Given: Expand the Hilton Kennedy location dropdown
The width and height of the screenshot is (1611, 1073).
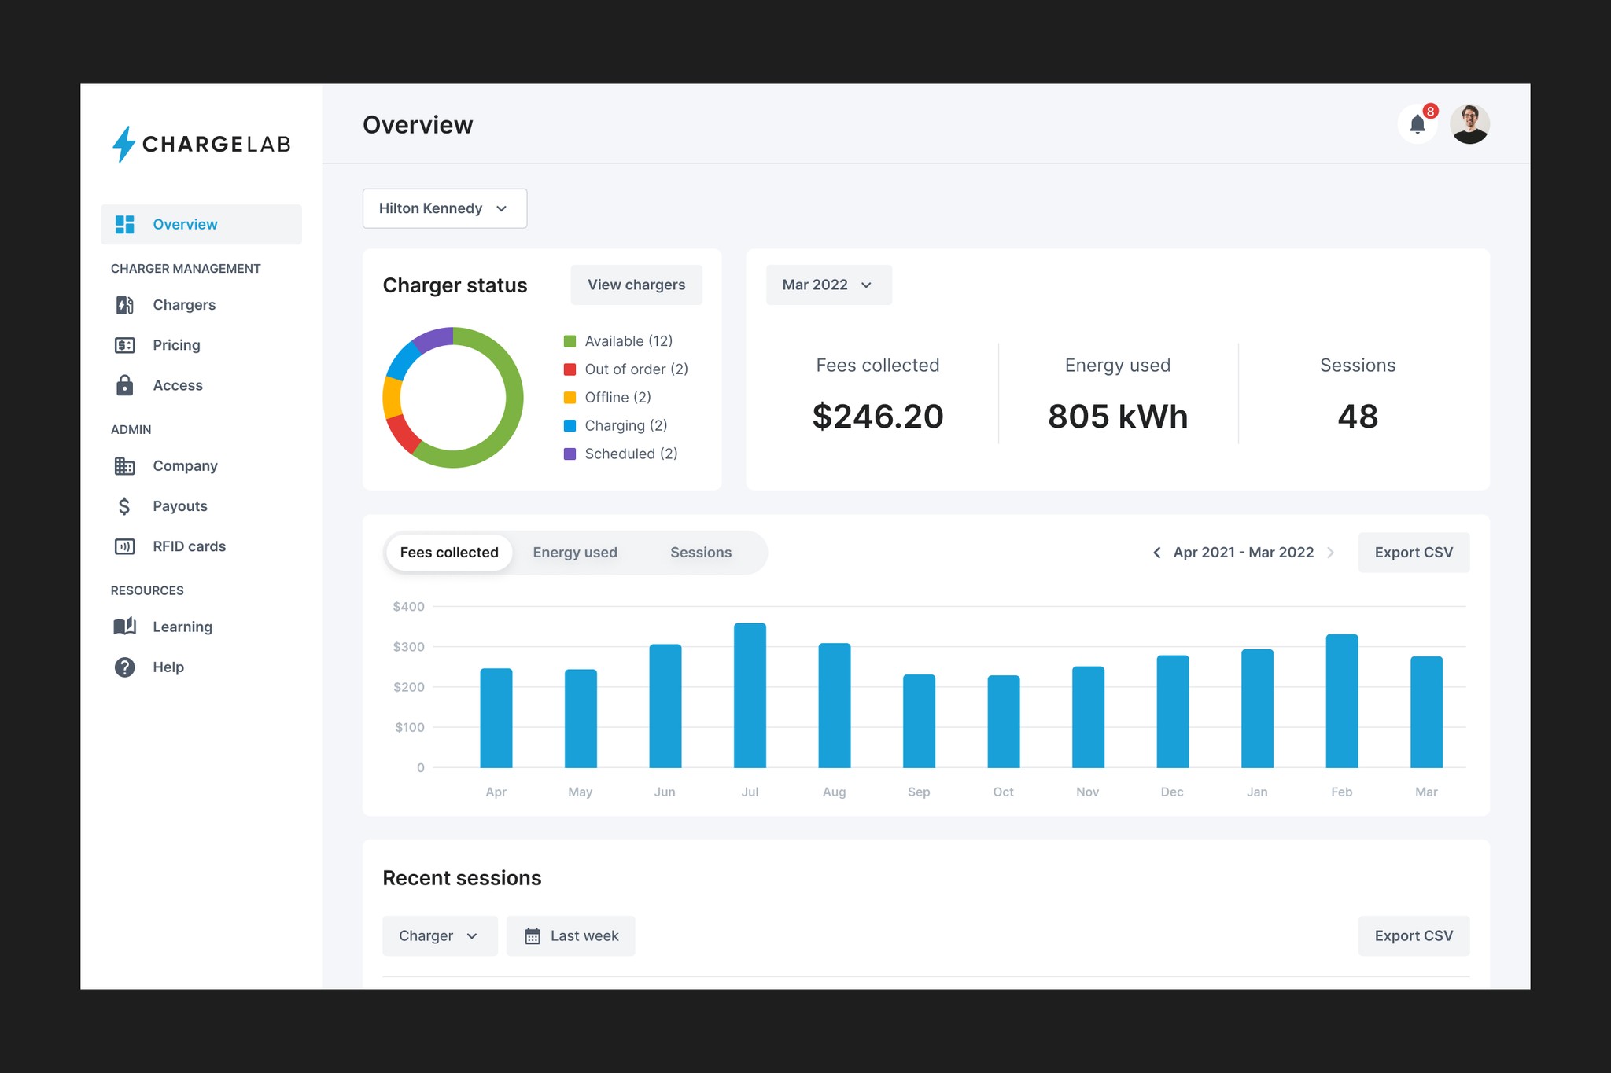Looking at the screenshot, I should [x=444, y=208].
